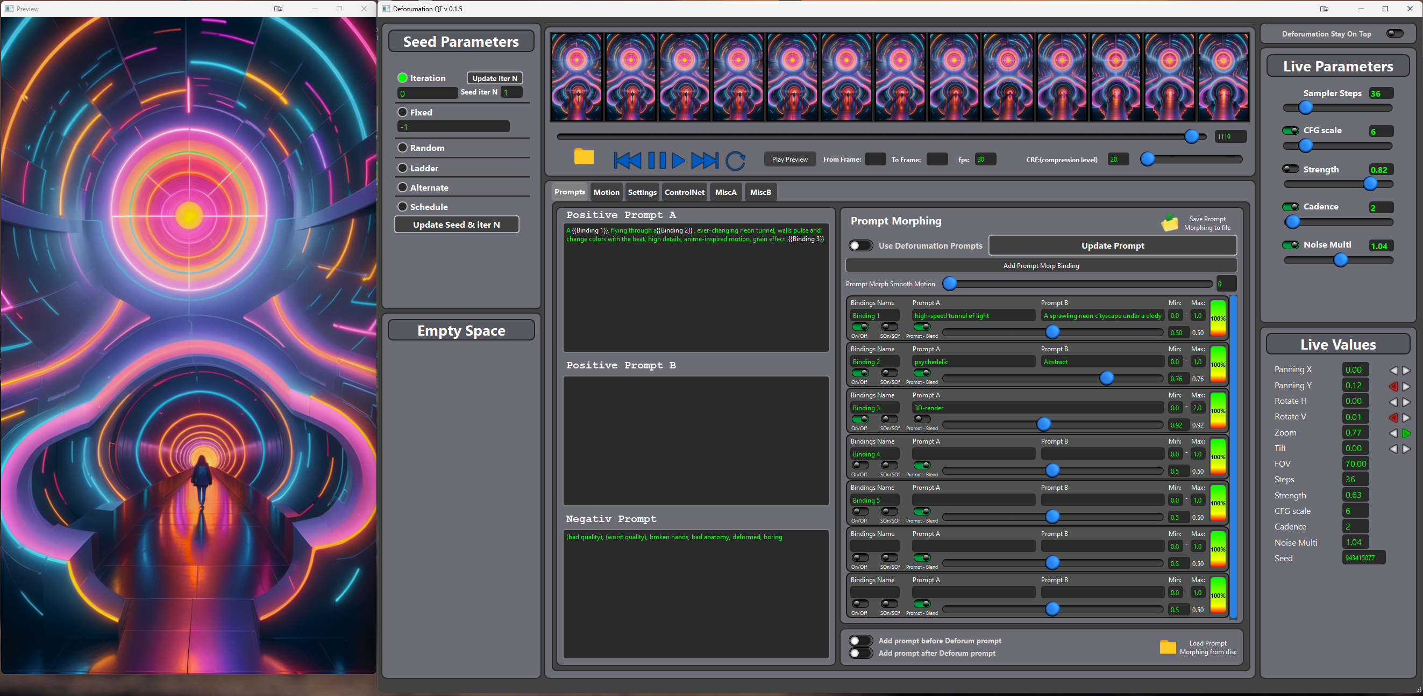Click the green right arrow for Zoom
This screenshot has width=1423, height=696.
tap(1406, 433)
